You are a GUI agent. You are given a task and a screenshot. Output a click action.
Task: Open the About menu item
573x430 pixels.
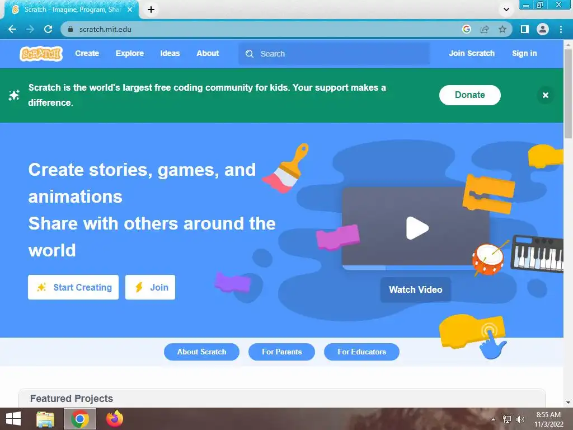tap(208, 53)
